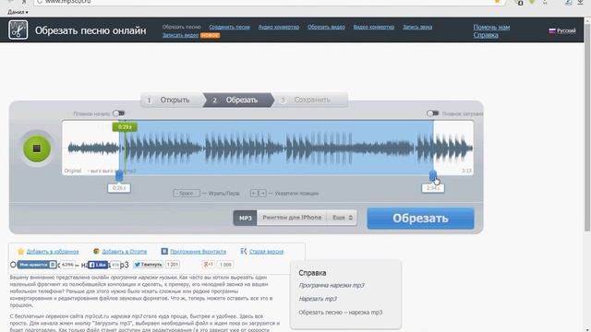Click the right blue trim end handle

pos(433,175)
